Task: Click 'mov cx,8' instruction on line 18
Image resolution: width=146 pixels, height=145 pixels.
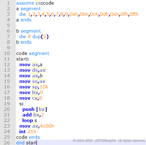Action: point(31,98)
